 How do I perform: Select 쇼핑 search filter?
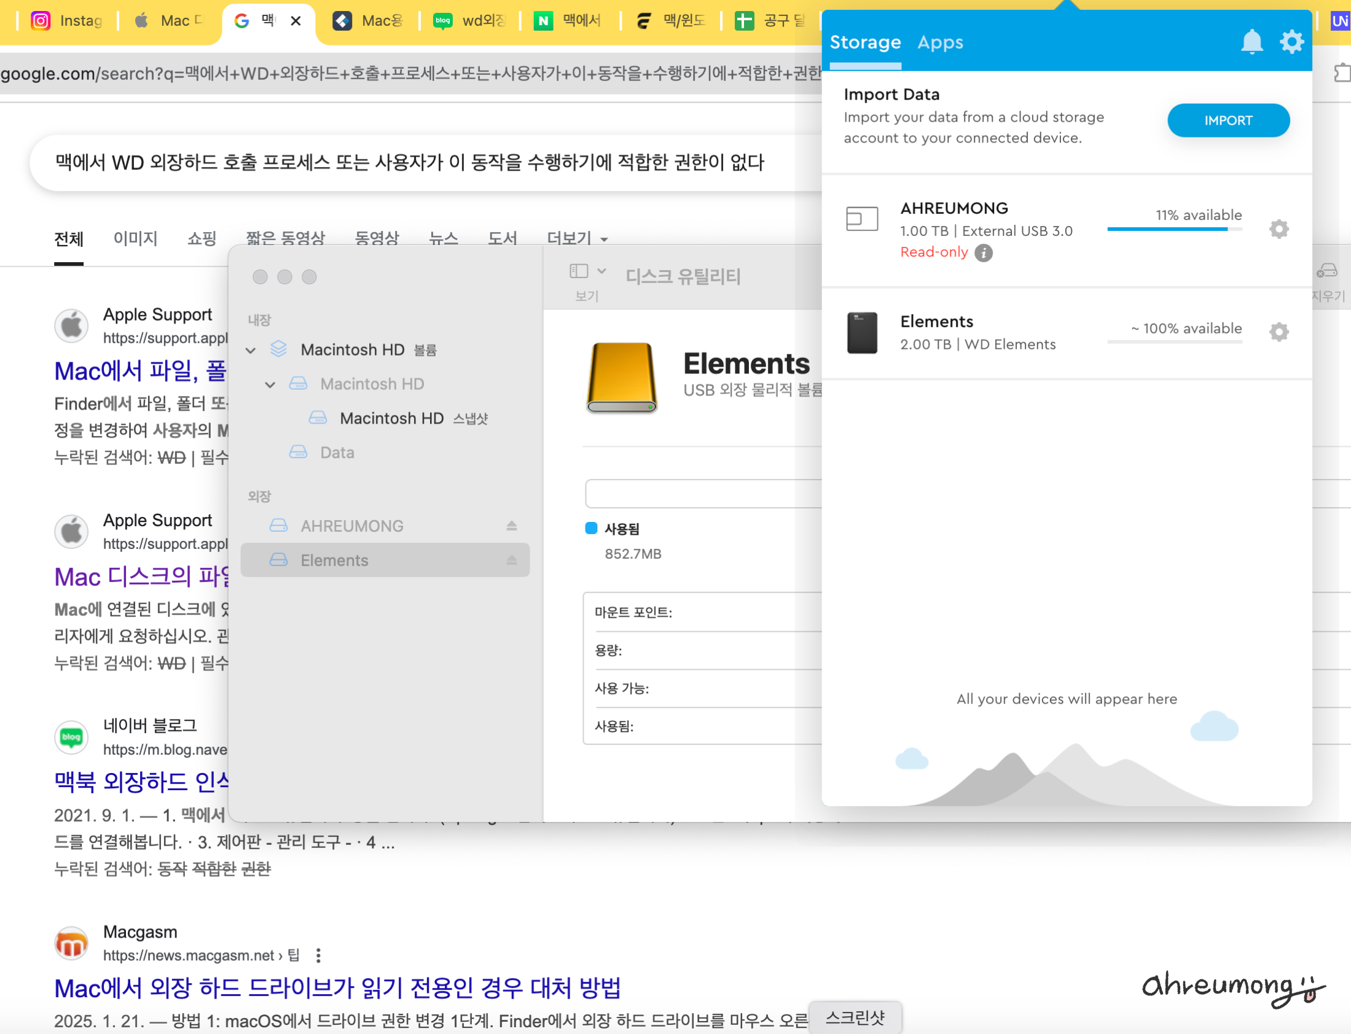[x=202, y=238]
